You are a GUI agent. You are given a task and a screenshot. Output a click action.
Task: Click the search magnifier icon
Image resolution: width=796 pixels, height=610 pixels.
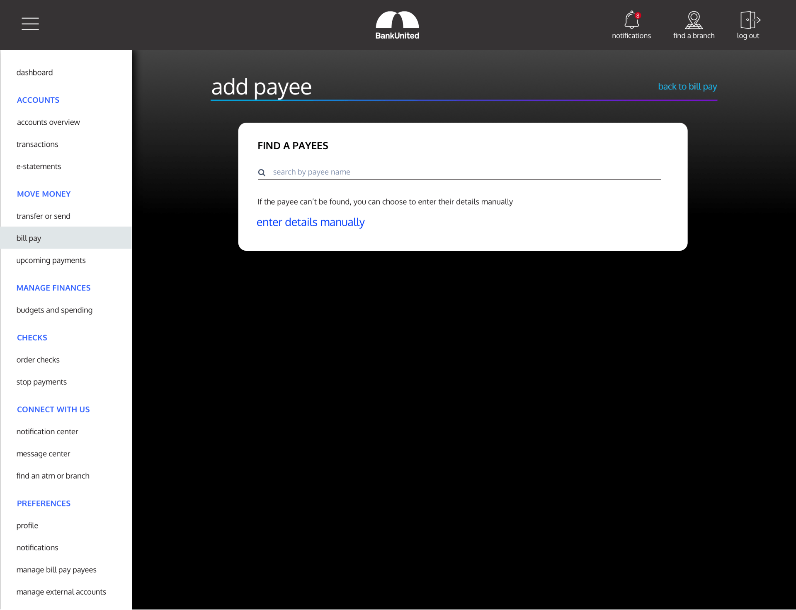pos(262,172)
